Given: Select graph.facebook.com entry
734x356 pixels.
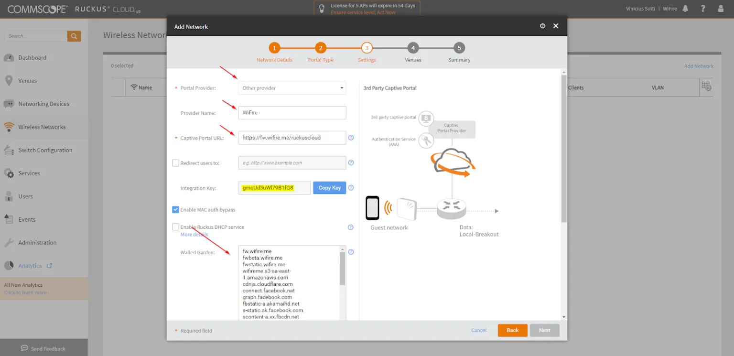Looking at the screenshot, I should [267, 297].
